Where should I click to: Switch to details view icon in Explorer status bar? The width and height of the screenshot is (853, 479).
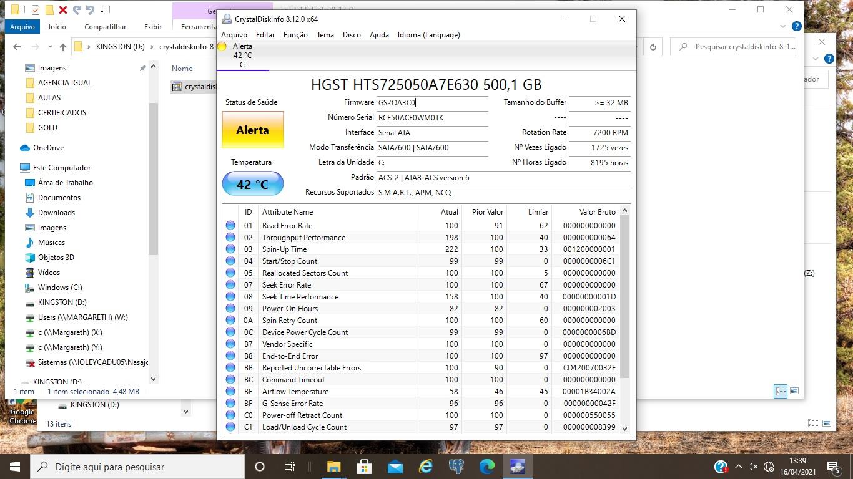pyautogui.click(x=781, y=391)
